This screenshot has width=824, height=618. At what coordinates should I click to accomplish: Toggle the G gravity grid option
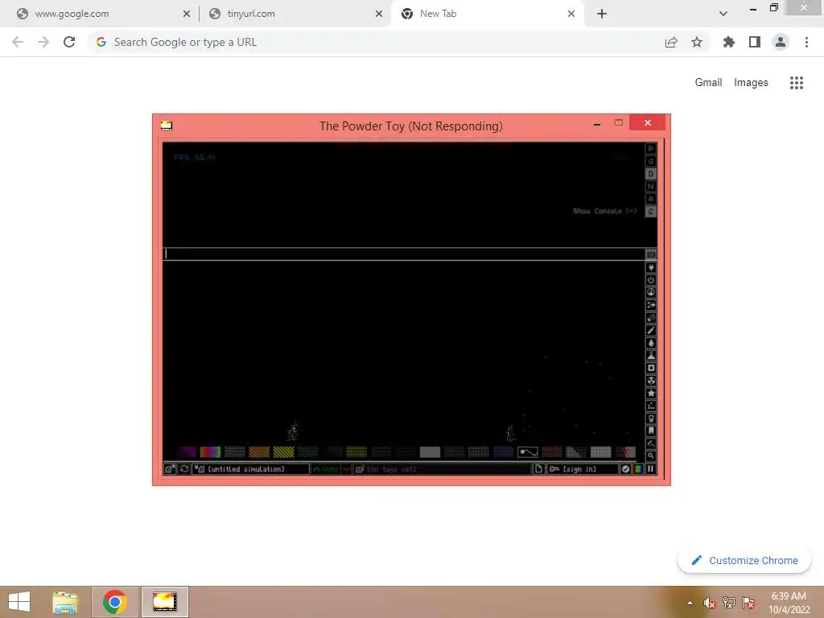coord(650,161)
